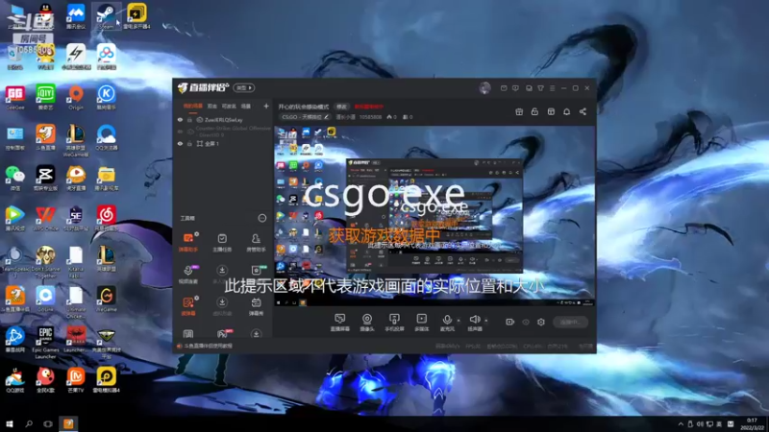Mute the 扬声器 speaker
769x432 pixels.
pyautogui.click(x=475, y=323)
